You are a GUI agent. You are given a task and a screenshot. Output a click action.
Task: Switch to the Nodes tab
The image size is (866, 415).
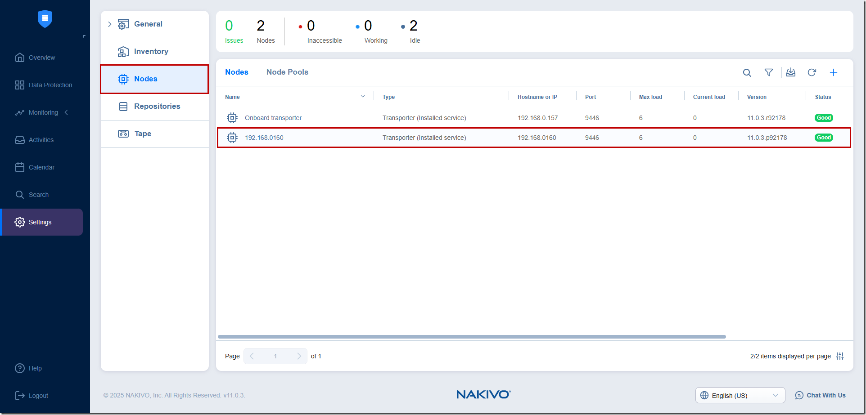[237, 72]
